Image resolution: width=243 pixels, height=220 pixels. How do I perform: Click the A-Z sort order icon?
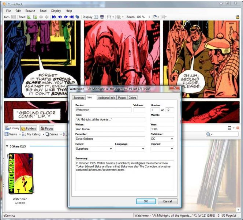coord(64,134)
